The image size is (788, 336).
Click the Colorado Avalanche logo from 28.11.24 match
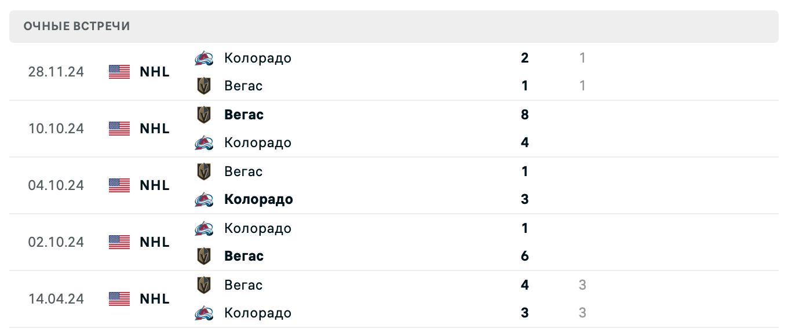204,57
